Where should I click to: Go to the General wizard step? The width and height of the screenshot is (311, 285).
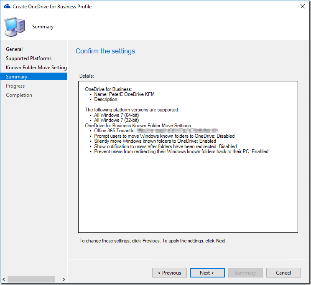pos(14,49)
